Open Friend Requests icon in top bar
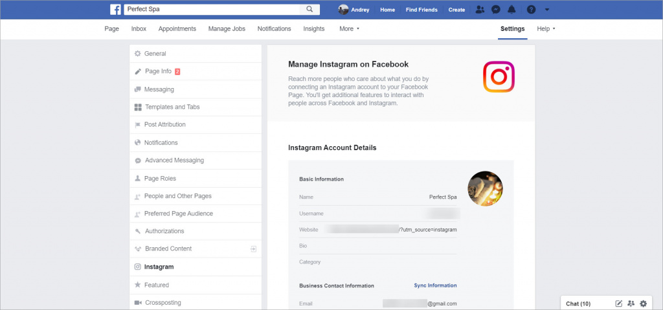This screenshot has width=663, height=310. point(480,9)
